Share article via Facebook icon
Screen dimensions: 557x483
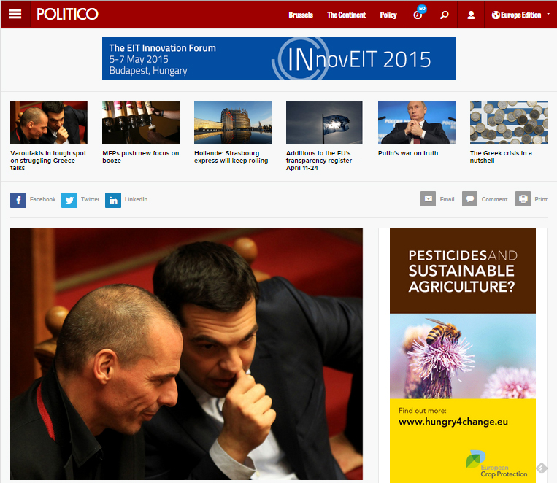point(18,201)
